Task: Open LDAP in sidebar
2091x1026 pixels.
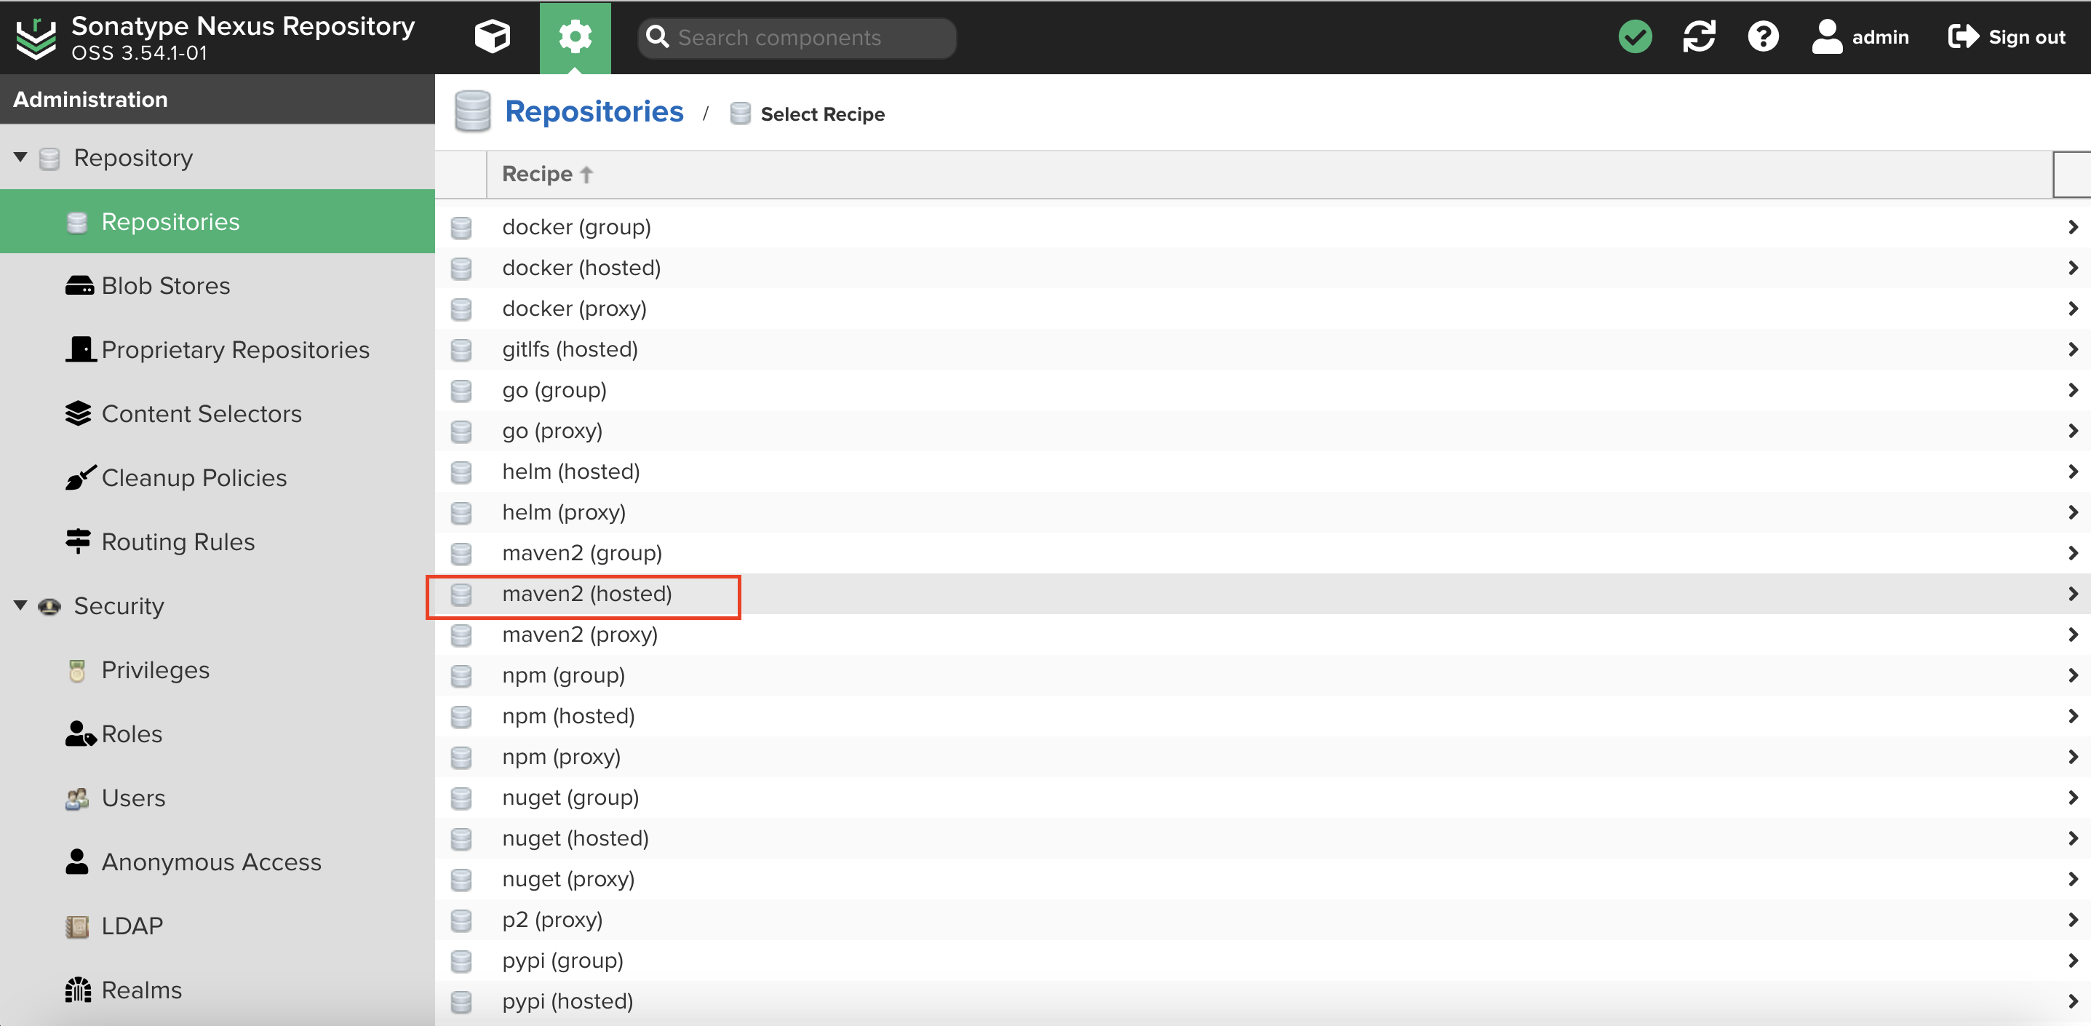Action: [218, 926]
